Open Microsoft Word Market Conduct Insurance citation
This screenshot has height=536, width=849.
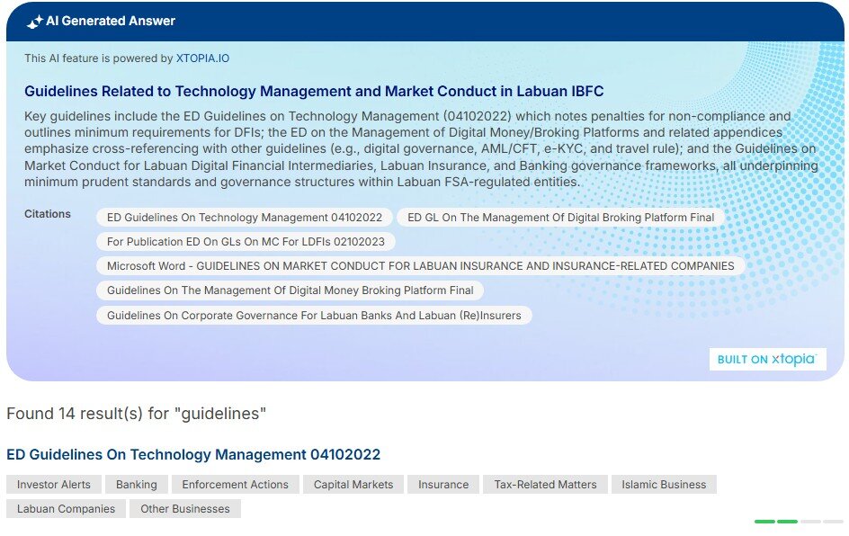pos(420,266)
